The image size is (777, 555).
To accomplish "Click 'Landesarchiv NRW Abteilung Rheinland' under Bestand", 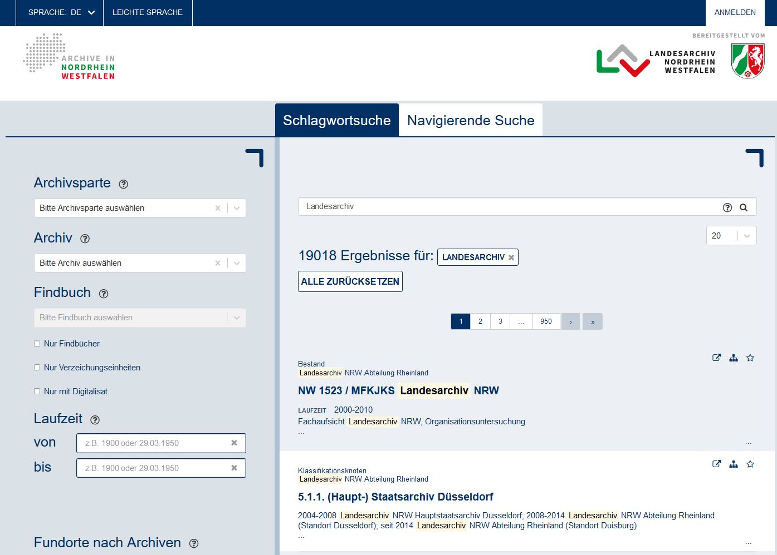I will [363, 373].
